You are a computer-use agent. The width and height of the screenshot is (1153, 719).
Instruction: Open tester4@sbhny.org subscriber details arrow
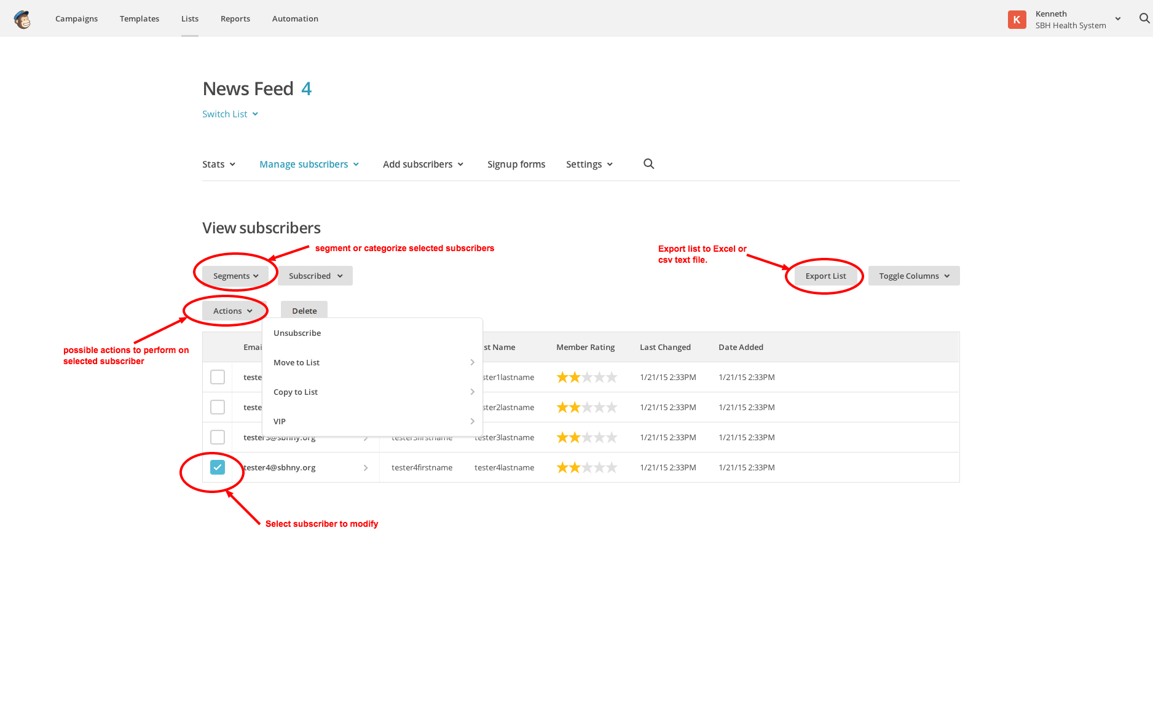click(366, 468)
